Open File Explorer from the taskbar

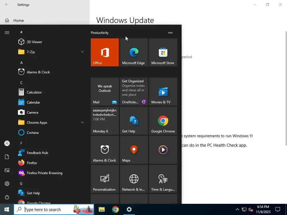click(101, 209)
